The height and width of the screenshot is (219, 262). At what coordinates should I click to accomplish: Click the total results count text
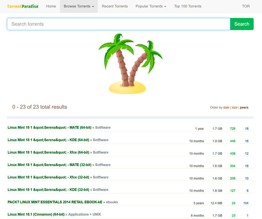pos(40,107)
